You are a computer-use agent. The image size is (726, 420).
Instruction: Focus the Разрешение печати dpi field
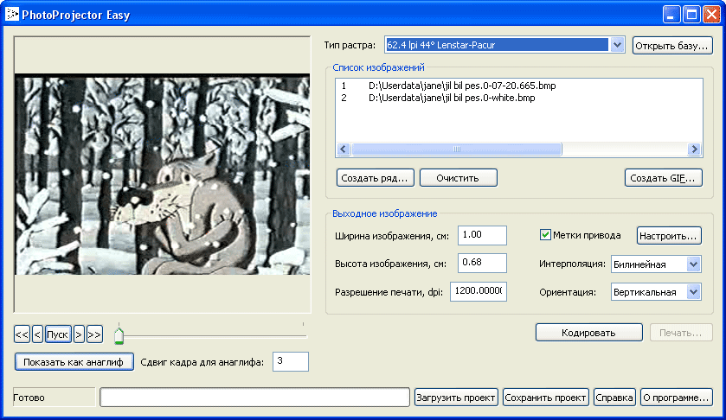[x=479, y=291]
